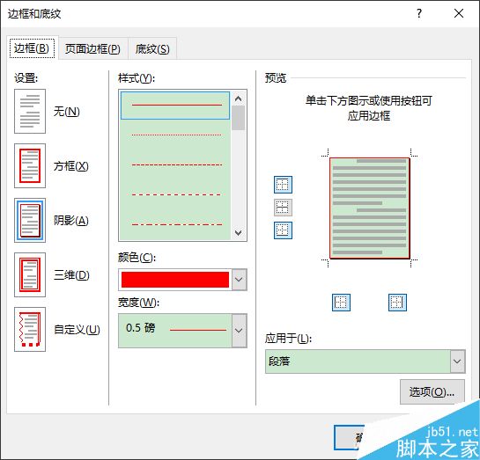
Task: Toggle the top border button in preview
Action: point(283,185)
